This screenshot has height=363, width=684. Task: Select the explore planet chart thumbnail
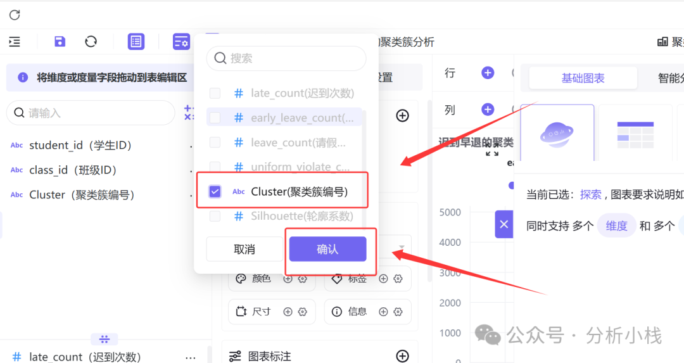tap(557, 133)
